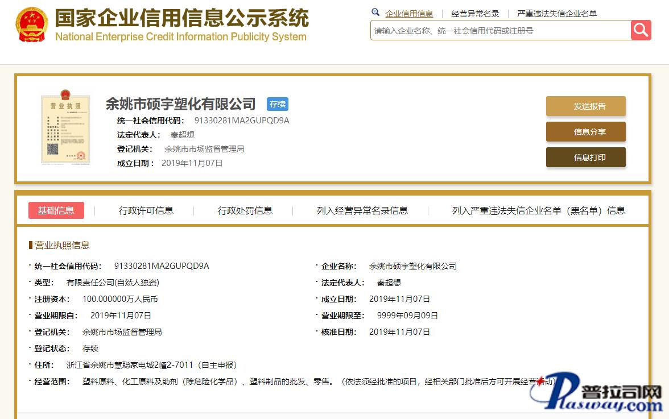The height and width of the screenshot is (419, 669).
Task: Click the red search magnifier button
Action: [641, 30]
